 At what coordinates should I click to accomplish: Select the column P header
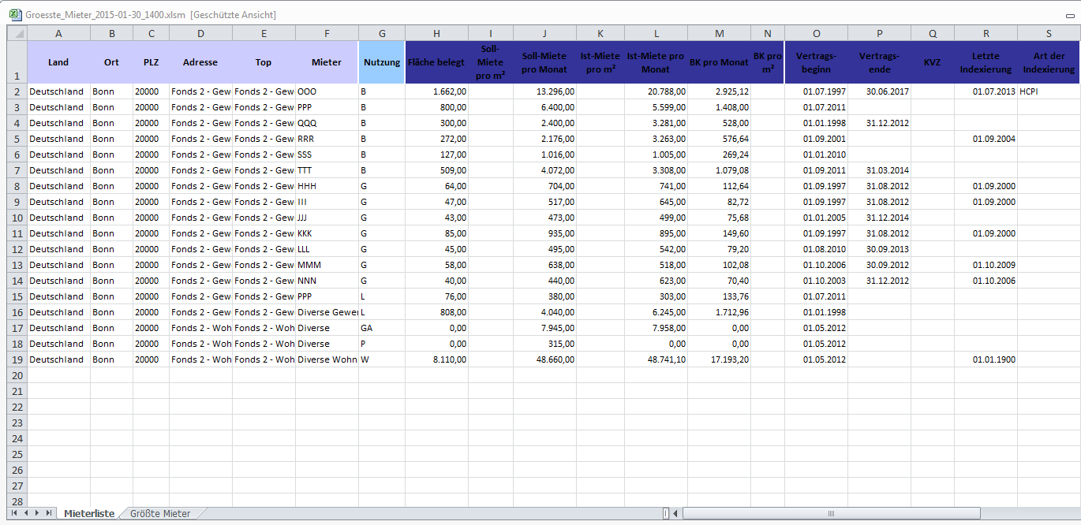pyautogui.click(x=880, y=33)
